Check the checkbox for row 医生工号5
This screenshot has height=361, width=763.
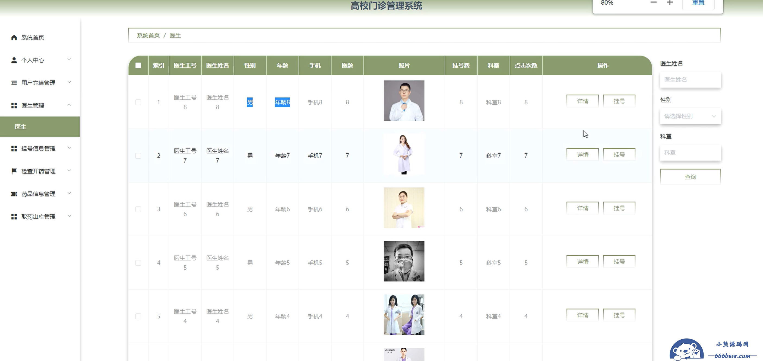click(x=138, y=263)
